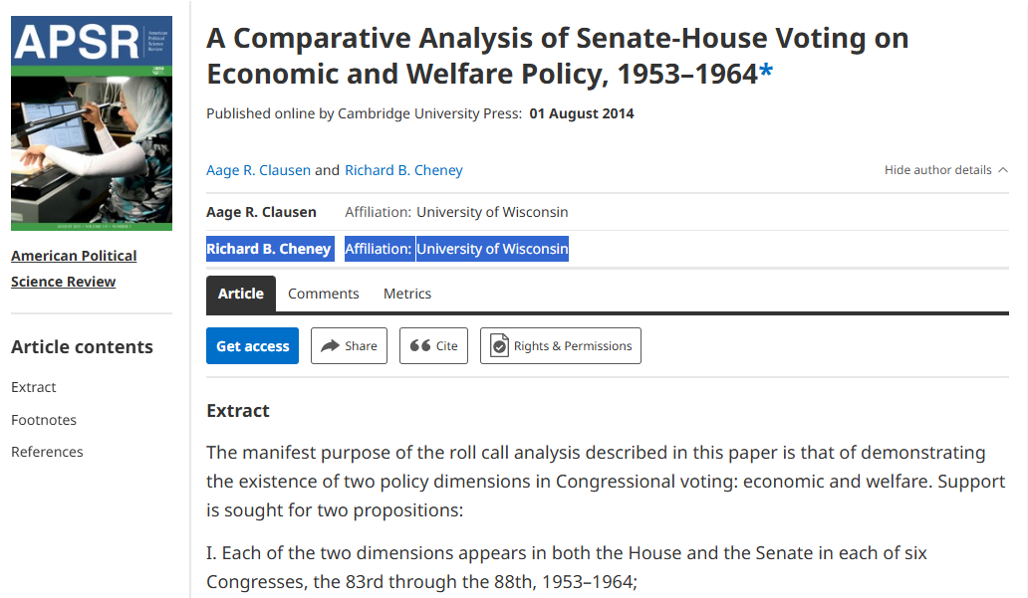Hide author details

pyautogui.click(x=938, y=170)
